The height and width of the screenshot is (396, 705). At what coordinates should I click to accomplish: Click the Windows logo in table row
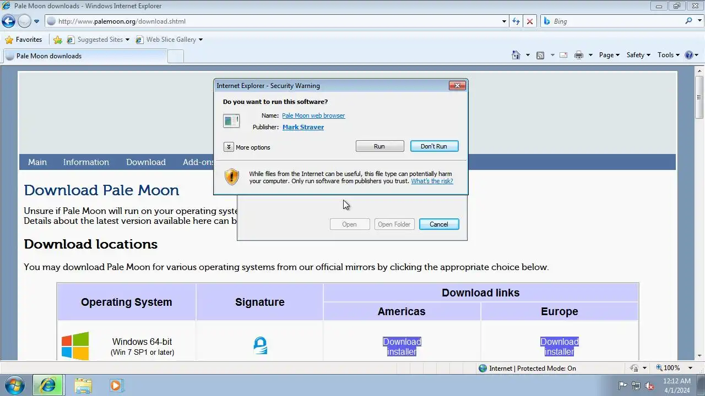coord(75,346)
